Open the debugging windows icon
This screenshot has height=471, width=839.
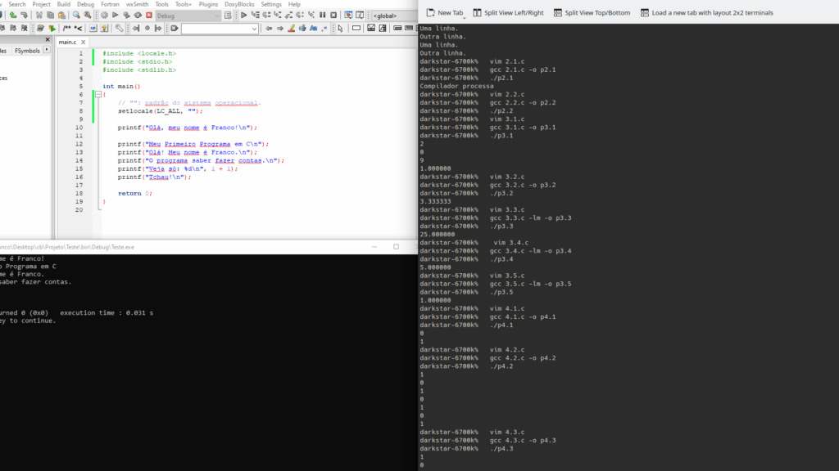(348, 16)
